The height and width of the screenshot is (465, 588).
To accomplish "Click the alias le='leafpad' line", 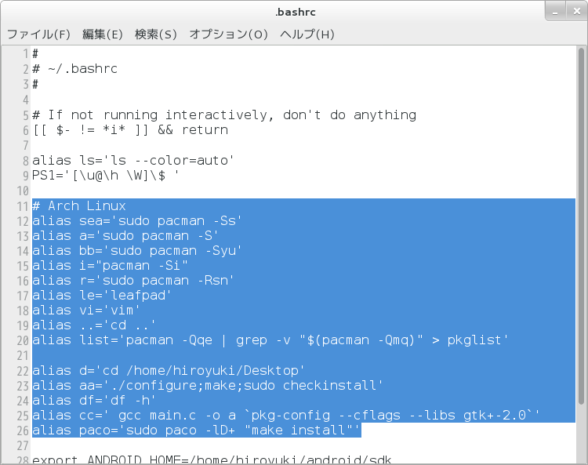I will 102,296.
